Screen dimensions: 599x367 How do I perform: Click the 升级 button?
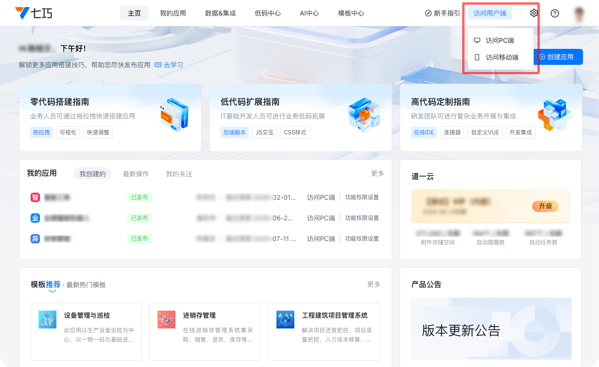pos(545,206)
